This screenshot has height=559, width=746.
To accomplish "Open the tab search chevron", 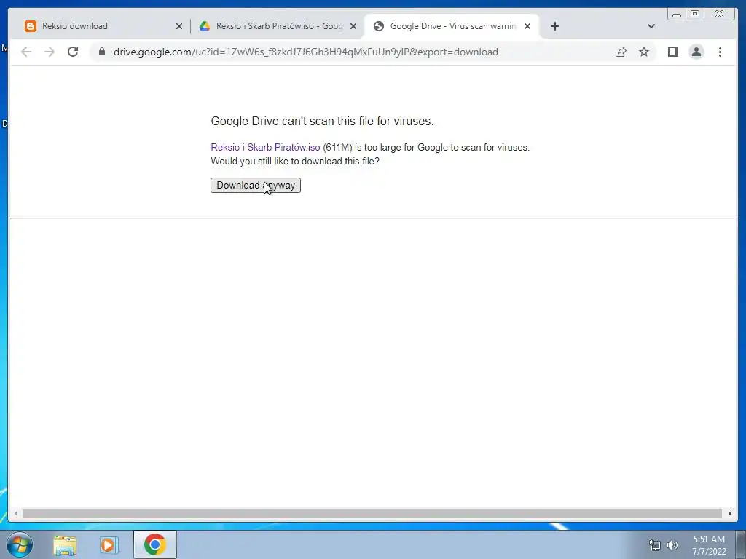I will click(x=651, y=26).
